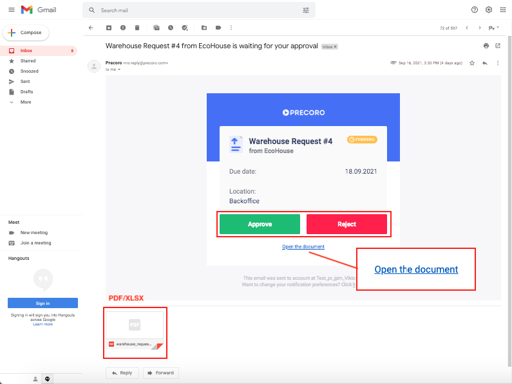
Task: Open Google apps grid
Action: point(503,10)
